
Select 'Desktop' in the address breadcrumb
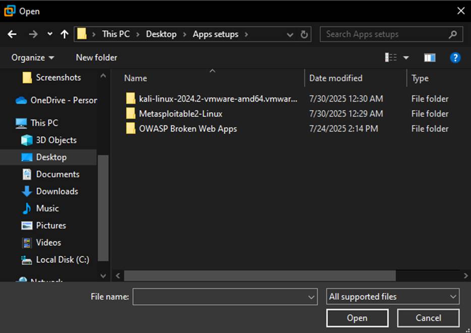tap(161, 34)
